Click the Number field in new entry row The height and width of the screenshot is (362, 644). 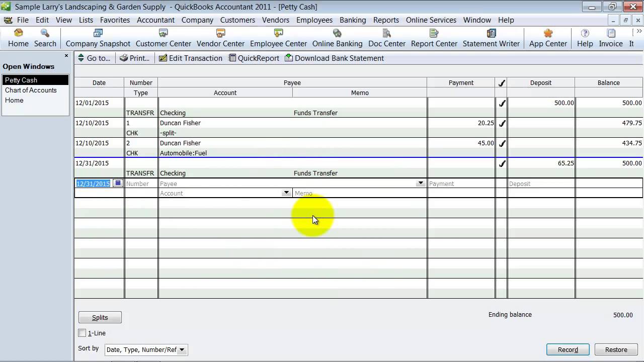[141, 184]
